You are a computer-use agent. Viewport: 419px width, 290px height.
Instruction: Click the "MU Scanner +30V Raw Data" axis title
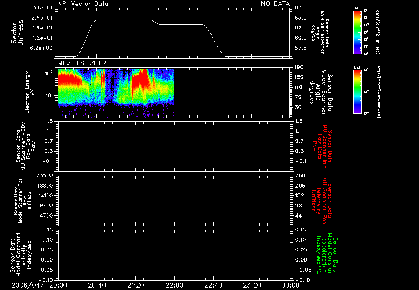(25, 146)
